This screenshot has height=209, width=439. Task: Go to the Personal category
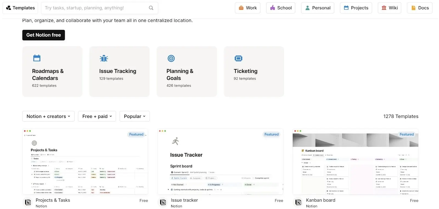coord(318,8)
